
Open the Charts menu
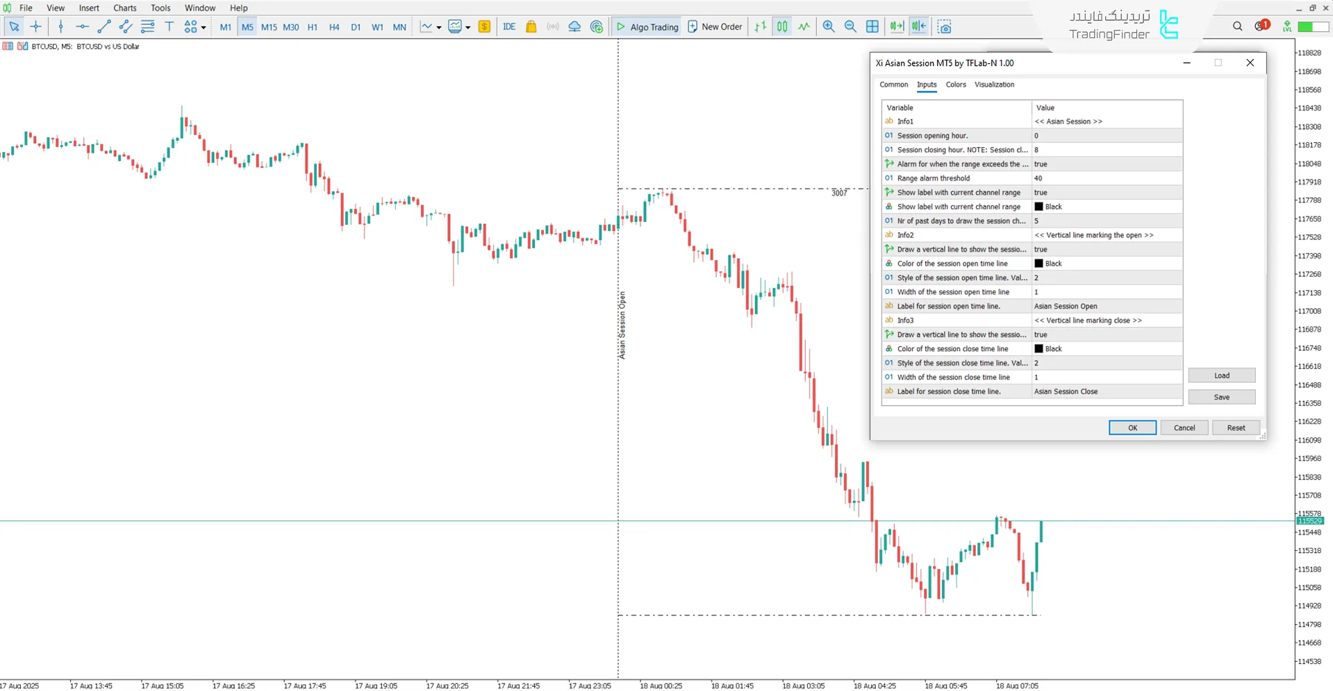click(125, 8)
